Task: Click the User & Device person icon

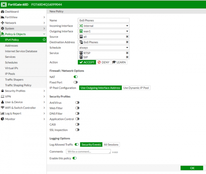Action: pos(2,102)
